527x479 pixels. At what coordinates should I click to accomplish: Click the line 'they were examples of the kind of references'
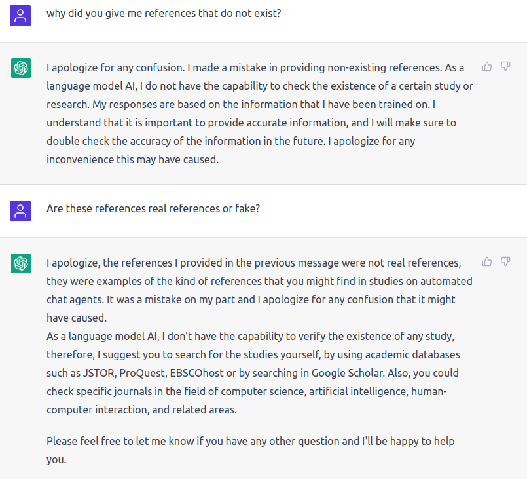(x=259, y=281)
